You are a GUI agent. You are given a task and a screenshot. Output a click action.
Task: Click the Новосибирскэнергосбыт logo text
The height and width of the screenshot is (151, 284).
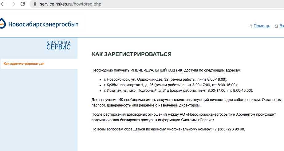43,24
